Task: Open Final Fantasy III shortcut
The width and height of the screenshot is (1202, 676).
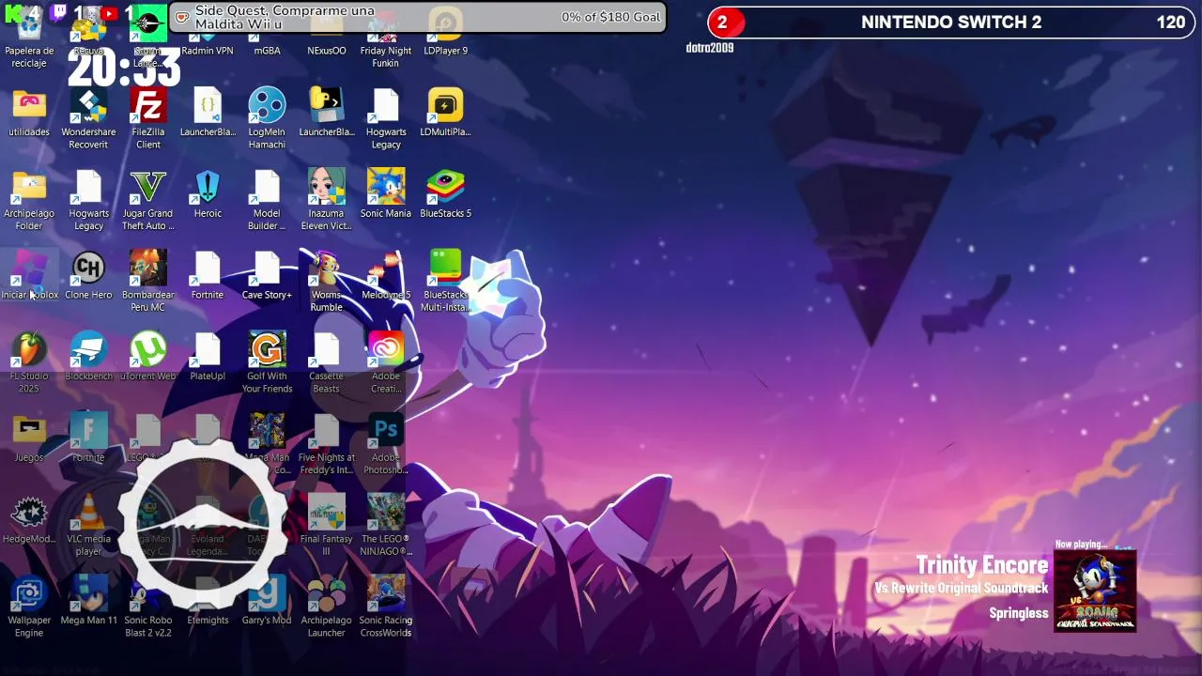Action: pos(327,526)
